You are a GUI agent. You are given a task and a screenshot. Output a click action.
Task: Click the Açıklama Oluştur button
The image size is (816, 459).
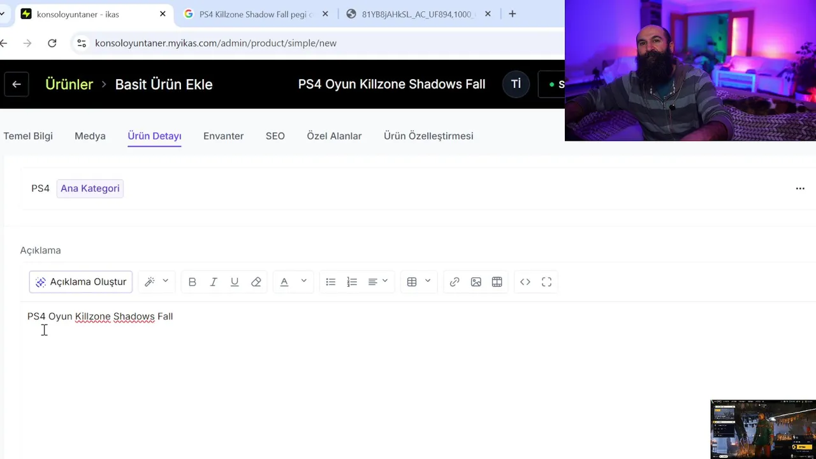click(x=81, y=282)
